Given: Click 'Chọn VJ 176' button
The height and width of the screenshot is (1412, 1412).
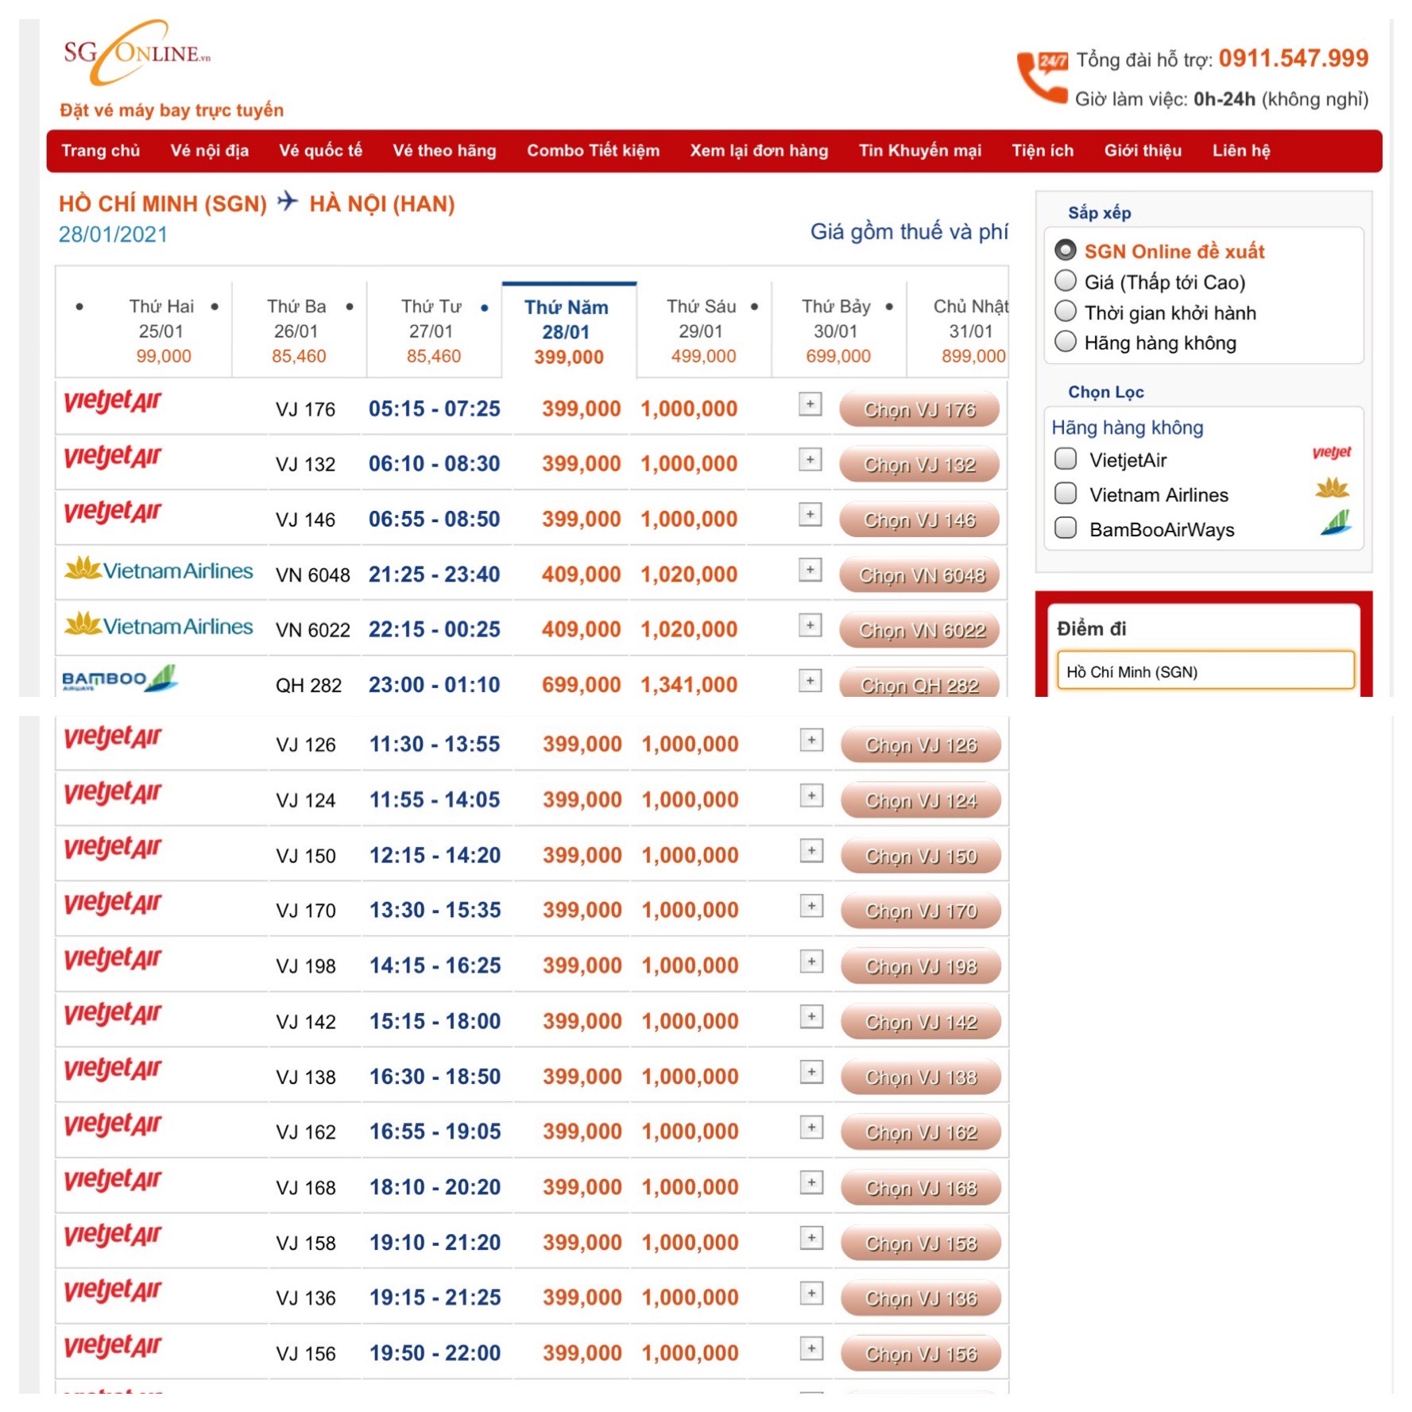Looking at the screenshot, I should pos(919,409).
